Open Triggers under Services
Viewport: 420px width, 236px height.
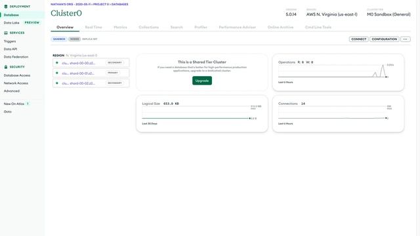[10, 41]
